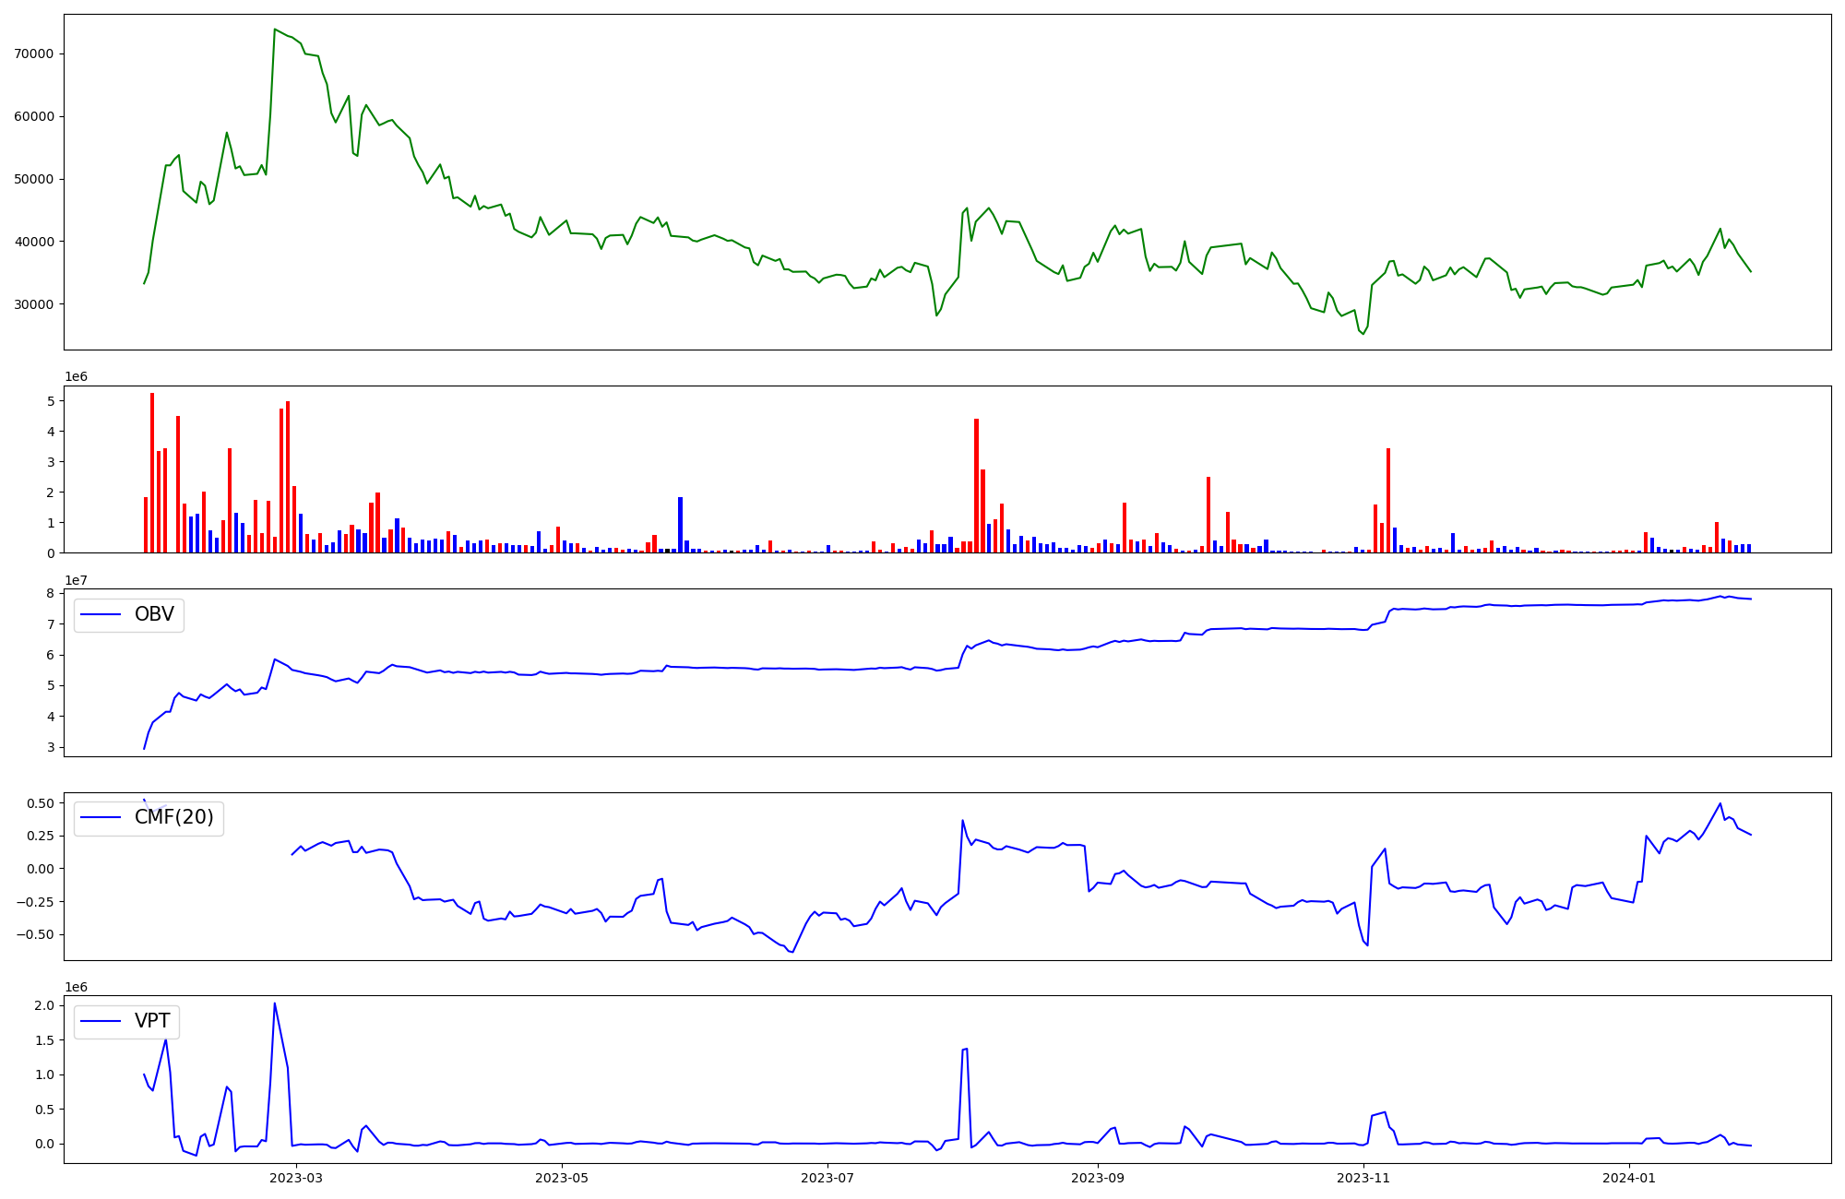Click the 70000 price axis tick label
The image size is (1845, 1199).
[34, 53]
